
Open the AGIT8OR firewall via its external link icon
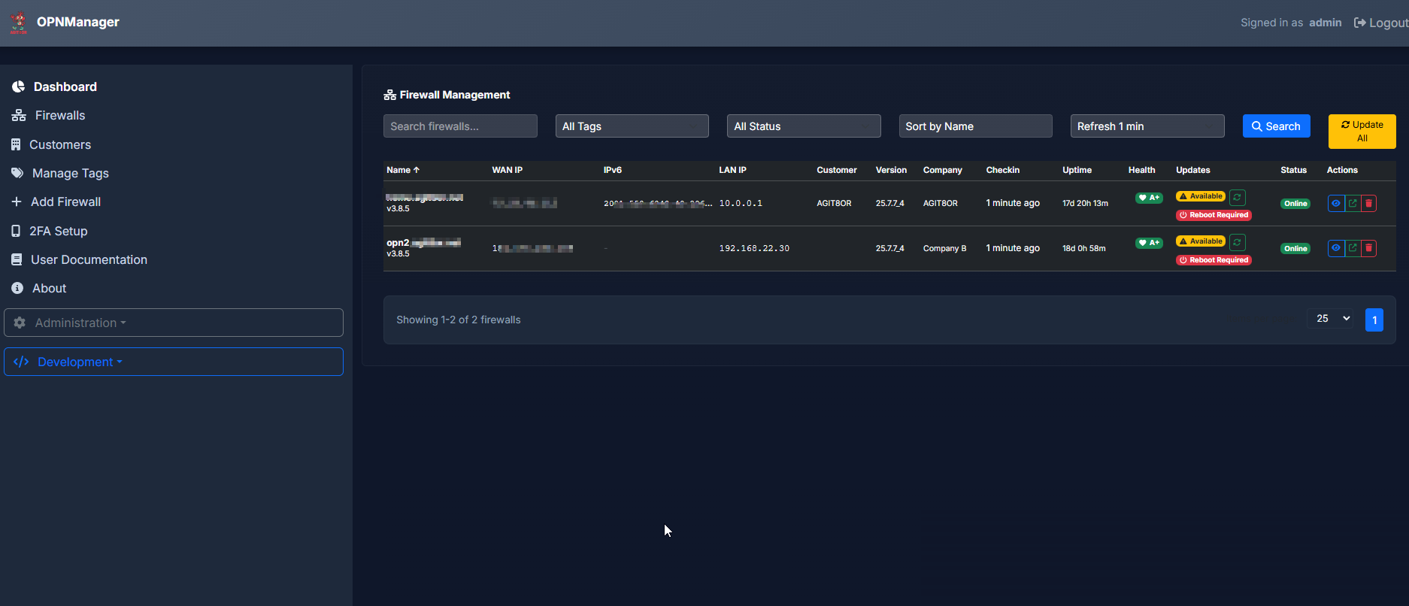pos(1352,203)
